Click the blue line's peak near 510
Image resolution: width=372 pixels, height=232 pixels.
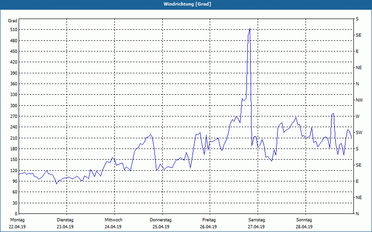pos(250,28)
